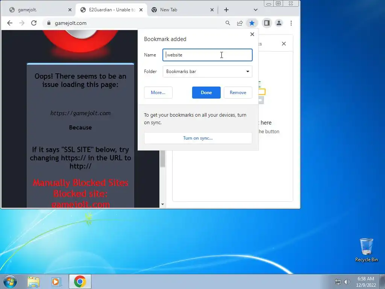
Task: Close the E2Guardian tab
Action: pos(141,10)
